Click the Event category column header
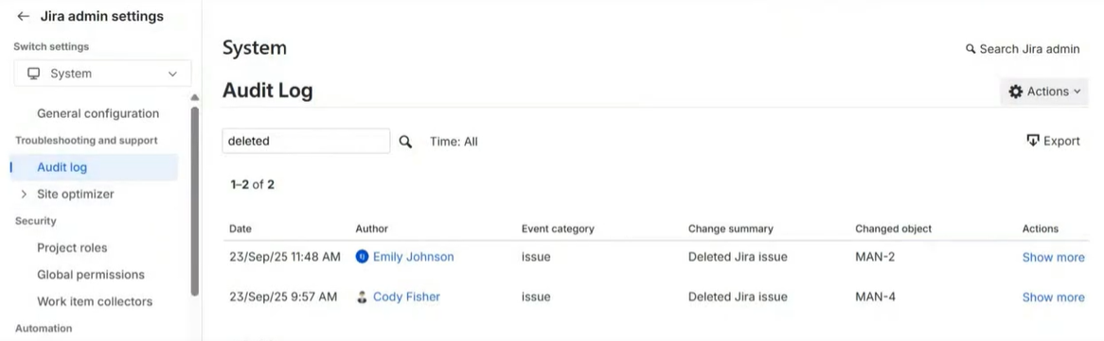Screen dimensions: 1104x341 (x=558, y=229)
